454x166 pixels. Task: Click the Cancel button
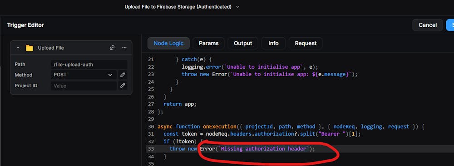pos(428,25)
